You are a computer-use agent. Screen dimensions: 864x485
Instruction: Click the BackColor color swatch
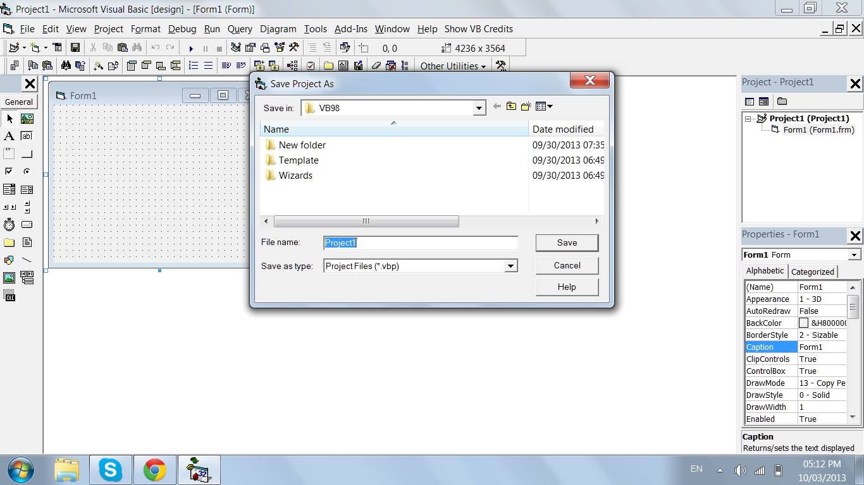point(803,323)
